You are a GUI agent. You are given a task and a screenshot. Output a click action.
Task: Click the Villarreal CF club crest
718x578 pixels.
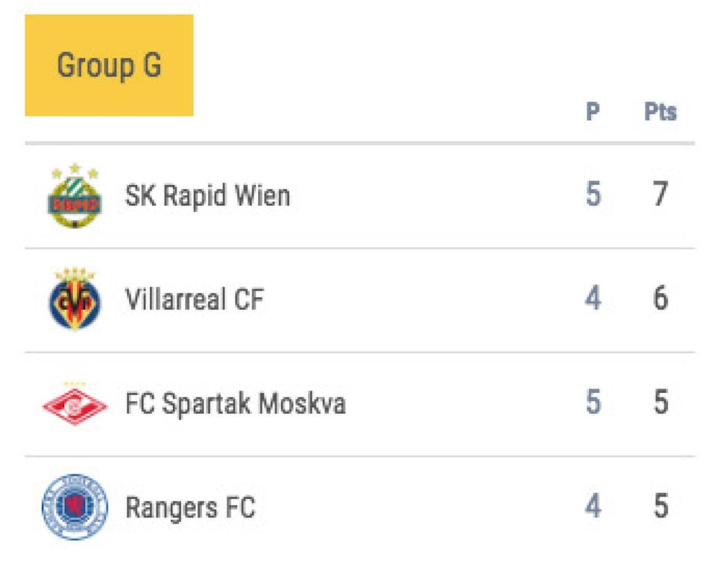pyautogui.click(x=74, y=299)
